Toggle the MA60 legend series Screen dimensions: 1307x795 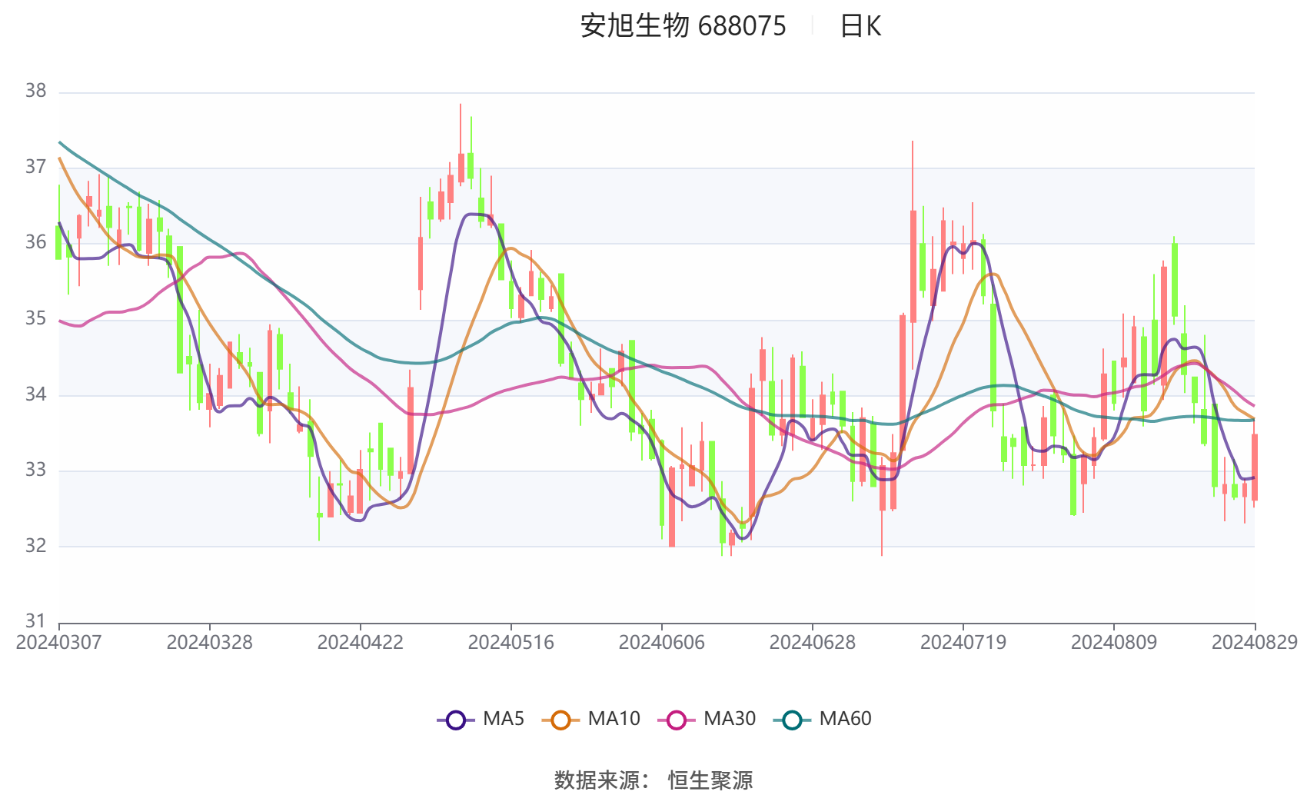click(823, 719)
